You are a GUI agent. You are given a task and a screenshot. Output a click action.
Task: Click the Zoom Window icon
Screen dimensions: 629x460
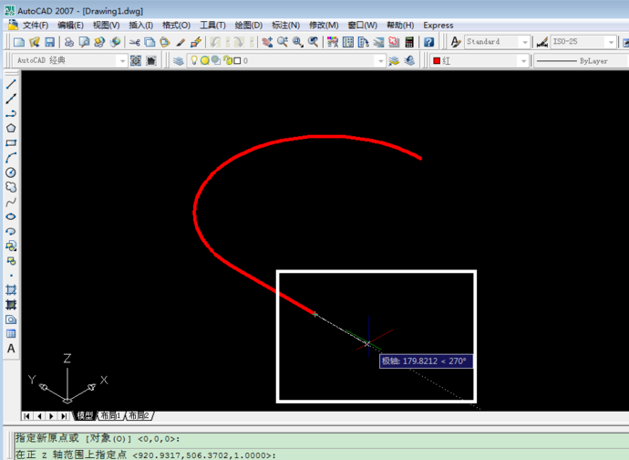point(298,42)
